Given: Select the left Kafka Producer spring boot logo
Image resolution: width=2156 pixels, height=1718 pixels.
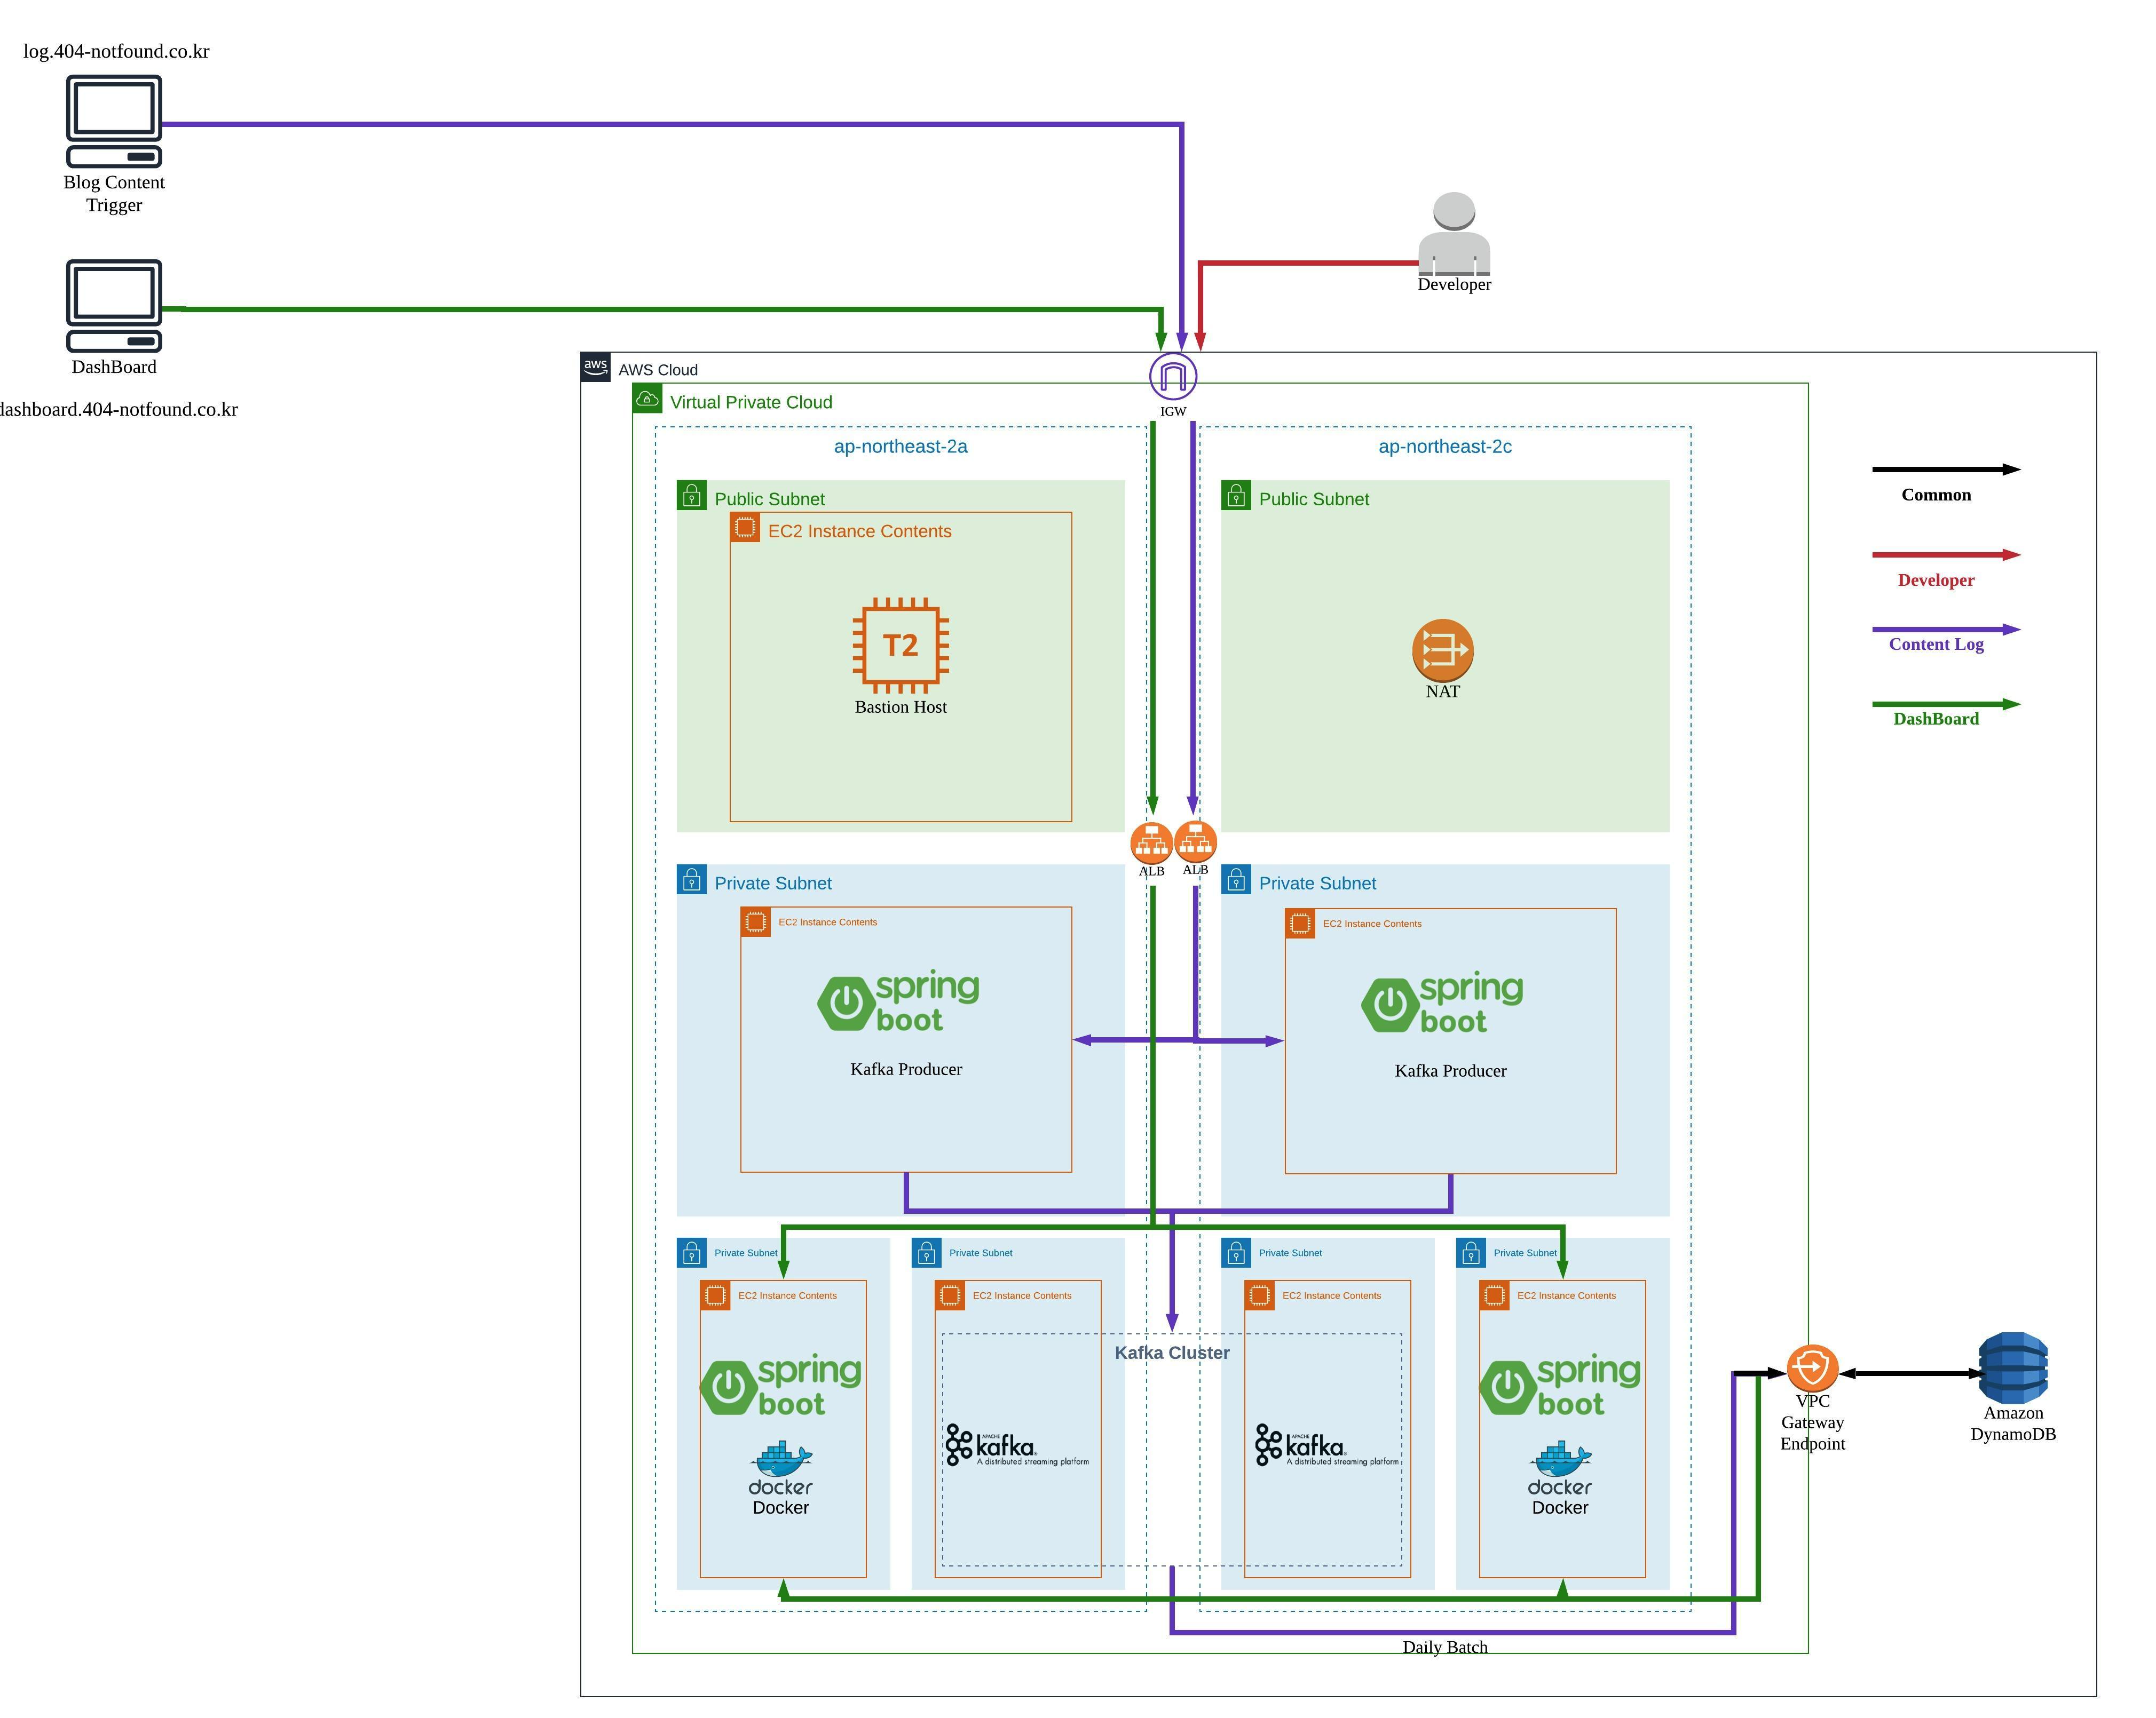Looking at the screenshot, I should click(x=899, y=1001).
